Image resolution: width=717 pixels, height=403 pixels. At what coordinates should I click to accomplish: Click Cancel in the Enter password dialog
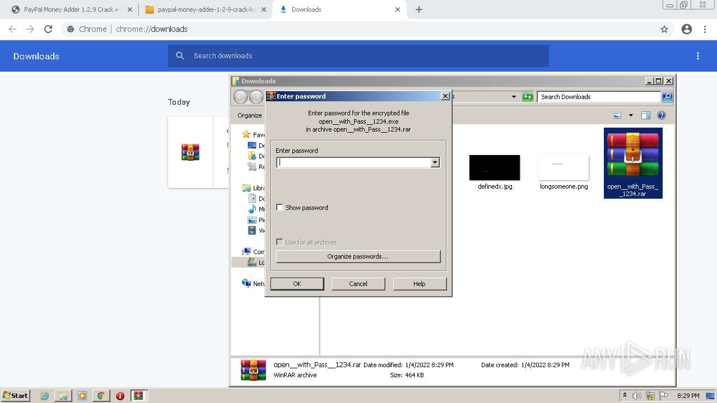click(x=358, y=284)
